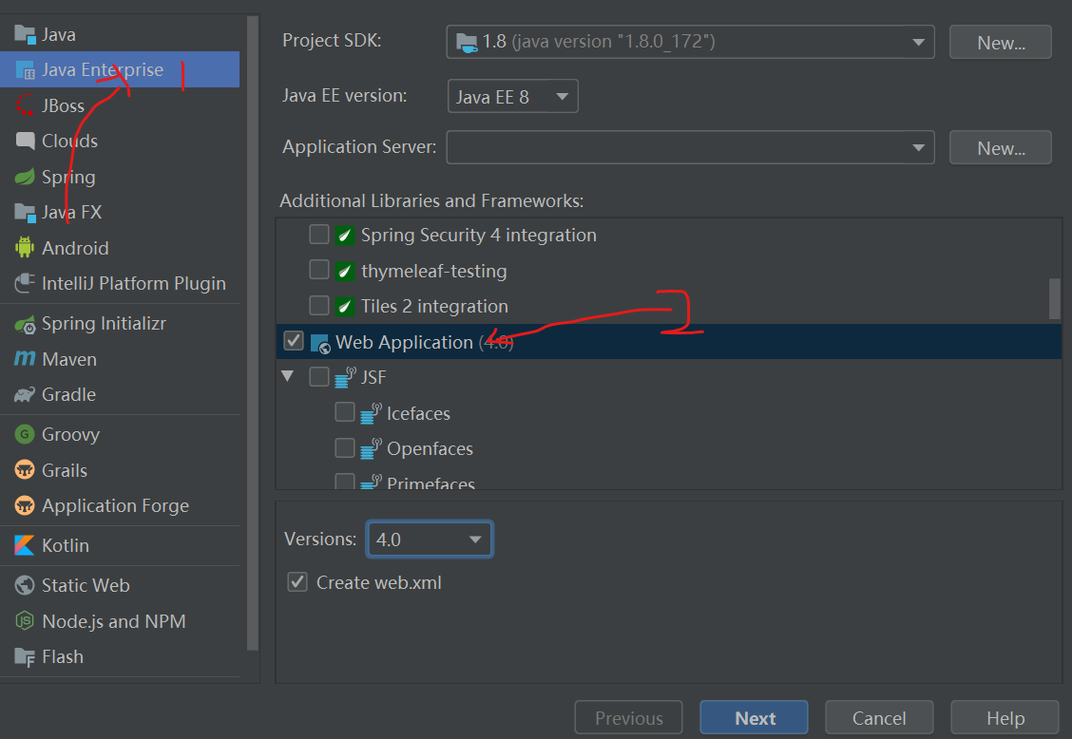The width and height of the screenshot is (1072, 739).
Task: Click the frameworks list scrollbar thumb
Action: pyautogui.click(x=1054, y=298)
